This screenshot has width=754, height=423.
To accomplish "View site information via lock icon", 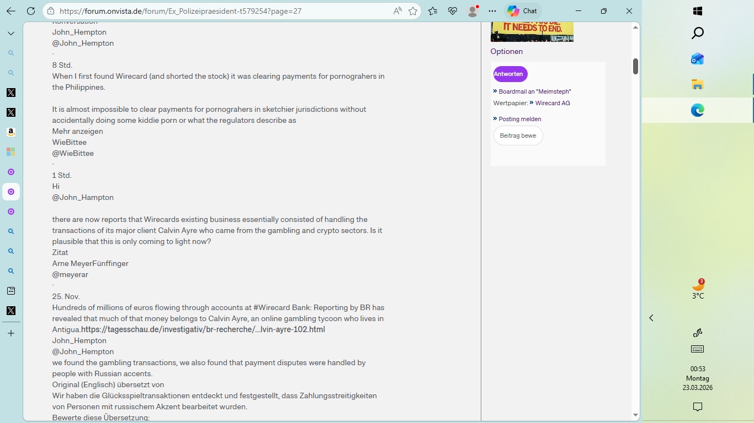I will [x=51, y=11].
